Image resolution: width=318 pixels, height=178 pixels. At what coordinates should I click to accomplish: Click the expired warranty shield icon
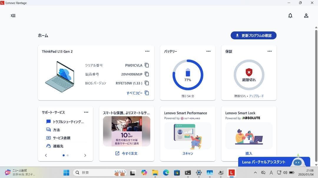click(x=249, y=72)
